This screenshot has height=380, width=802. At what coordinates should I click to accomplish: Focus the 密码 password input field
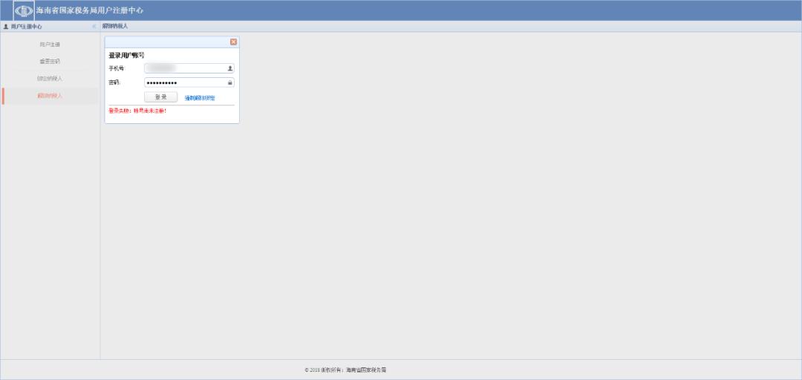(x=189, y=82)
